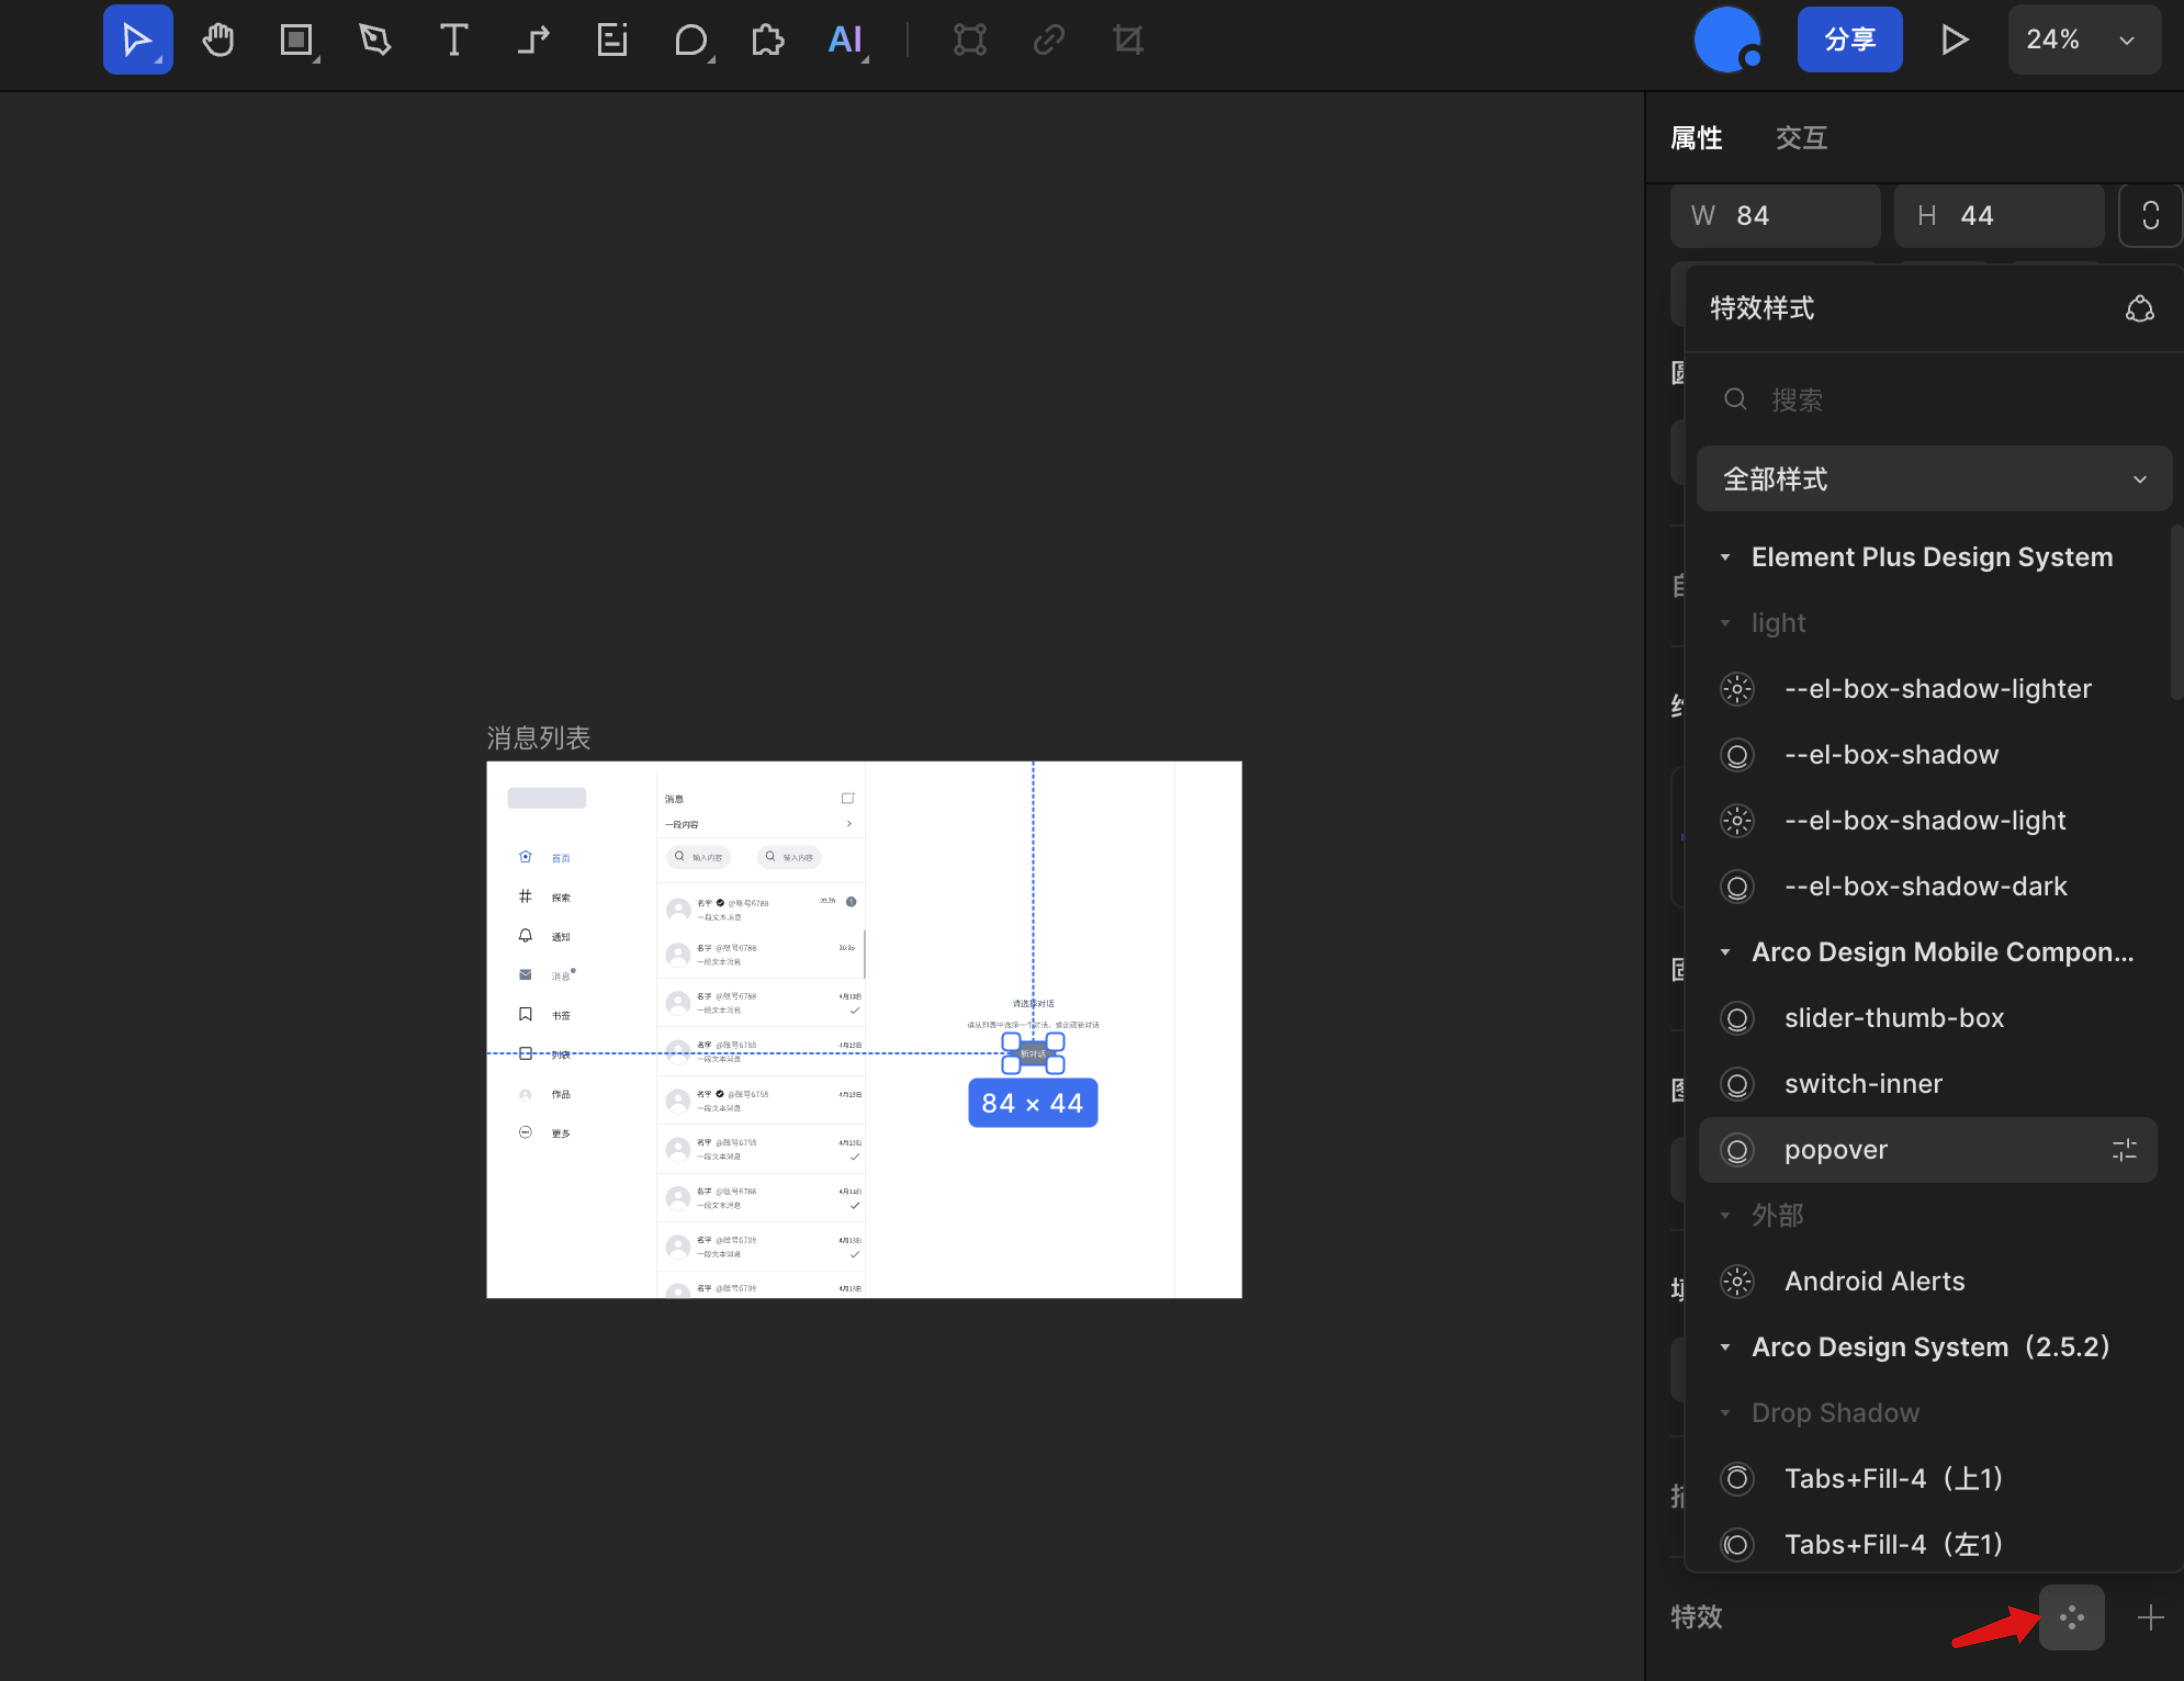This screenshot has height=1681, width=2184.
Task: Start prototype preview with play button
Action: click(x=1955, y=40)
